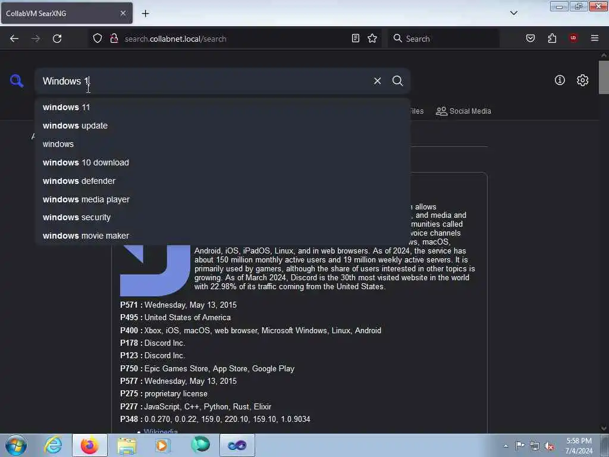Open Preferences gear icon

[582, 80]
